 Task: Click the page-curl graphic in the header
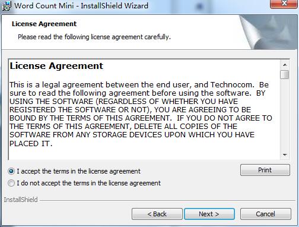268,32
